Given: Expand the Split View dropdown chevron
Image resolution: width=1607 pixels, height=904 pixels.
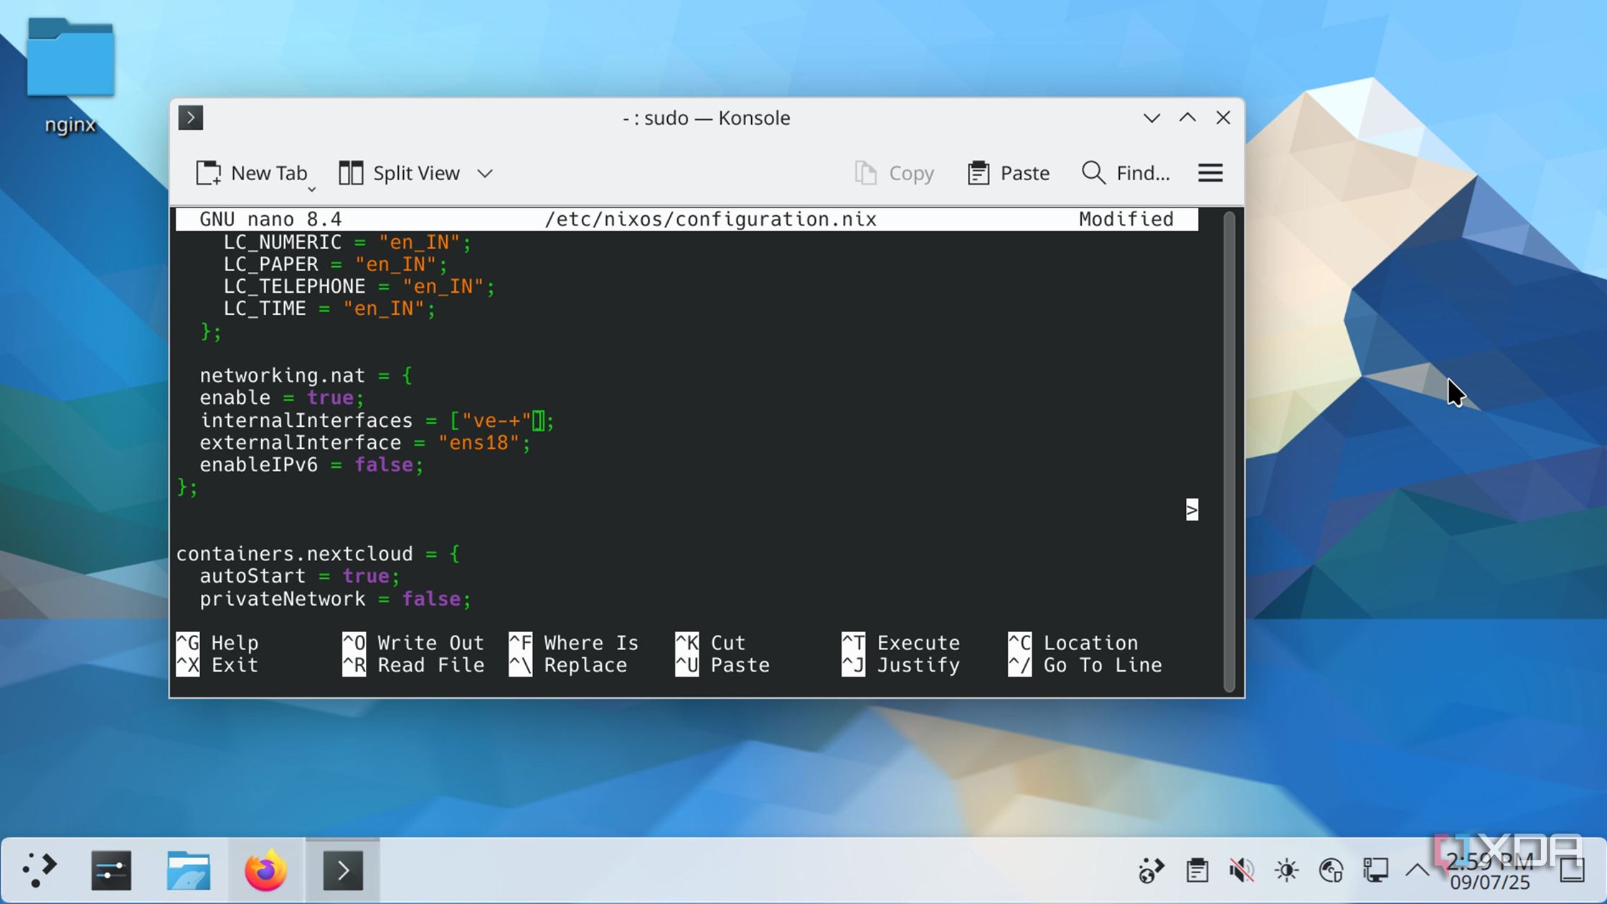Looking at the screenshot, I should click(x=484, y=173).
